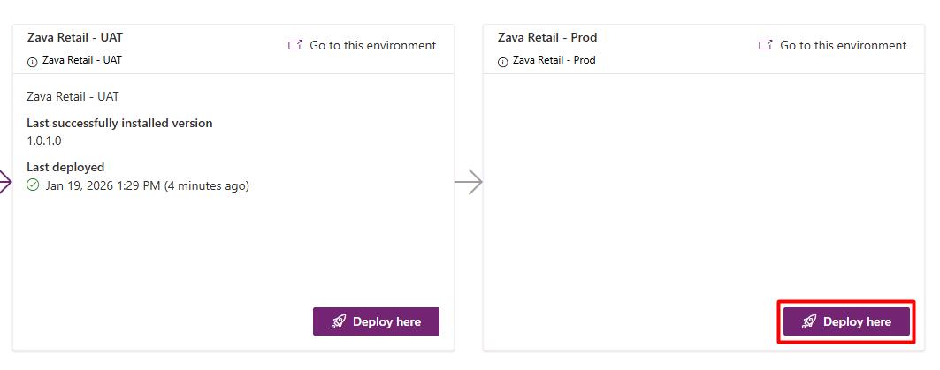Click the info icon beside Zava Retail - UAT

33,62
